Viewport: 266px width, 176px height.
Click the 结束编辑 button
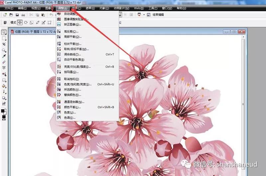click(158, 15)
